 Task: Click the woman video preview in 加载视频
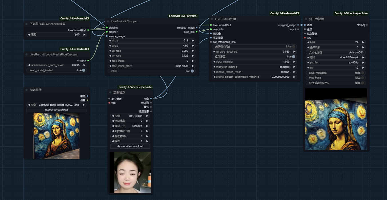pos(130,172)
